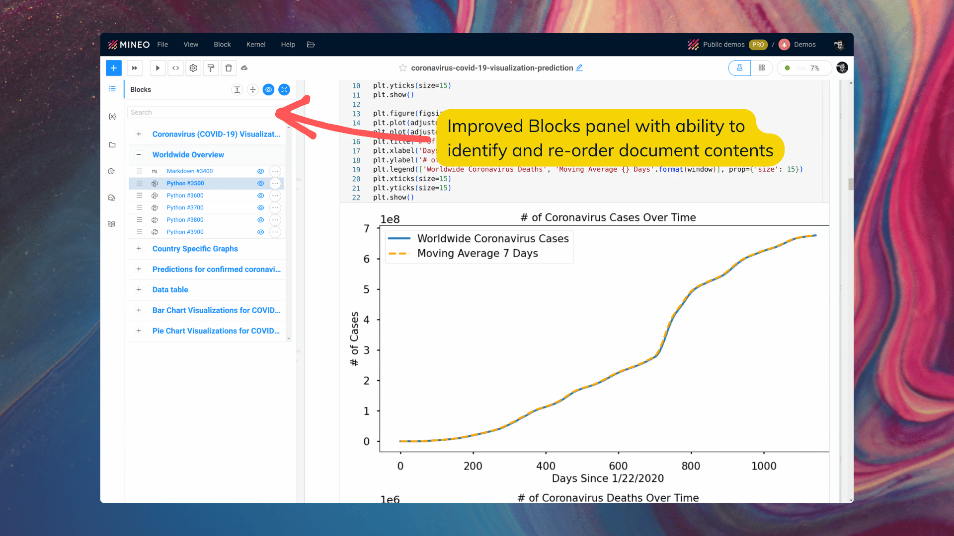Expand the Country Specific Graphs section
The height and width of the screenshot is (536, 954).
click(x=139, y=249)
